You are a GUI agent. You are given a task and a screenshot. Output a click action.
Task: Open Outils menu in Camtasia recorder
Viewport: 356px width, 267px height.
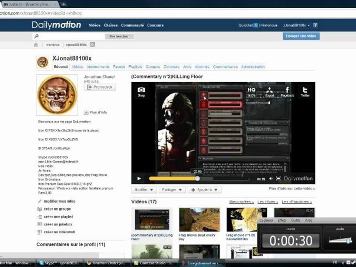[296, 220]
